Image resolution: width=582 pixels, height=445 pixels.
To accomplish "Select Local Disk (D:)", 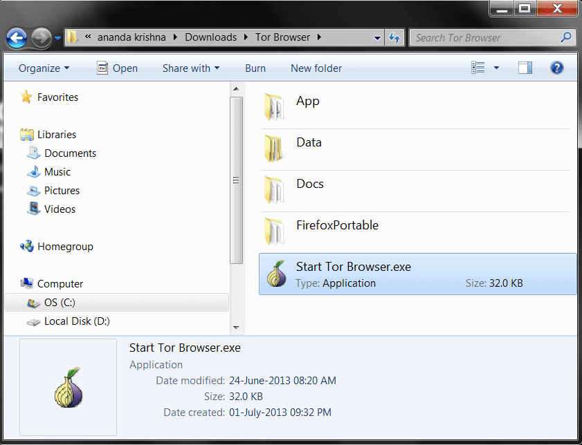I will 77,321.
